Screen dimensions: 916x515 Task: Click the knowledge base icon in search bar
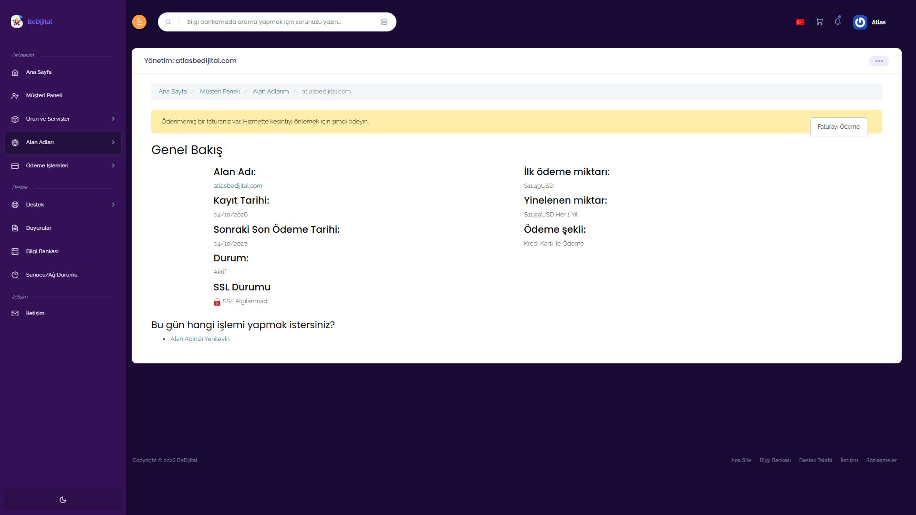[x=384, y=22]
